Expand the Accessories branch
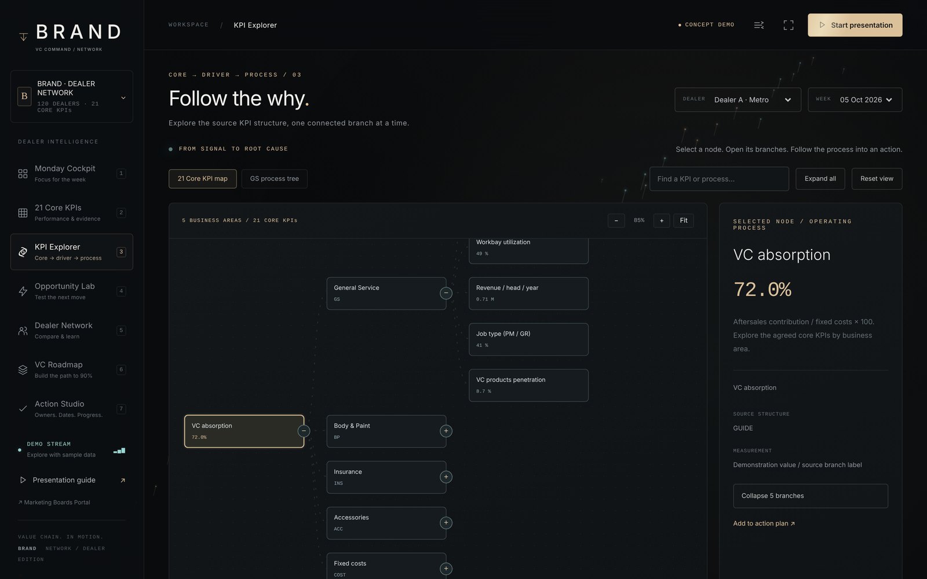Screen dimensions: 927x579 tap(446, 523)
